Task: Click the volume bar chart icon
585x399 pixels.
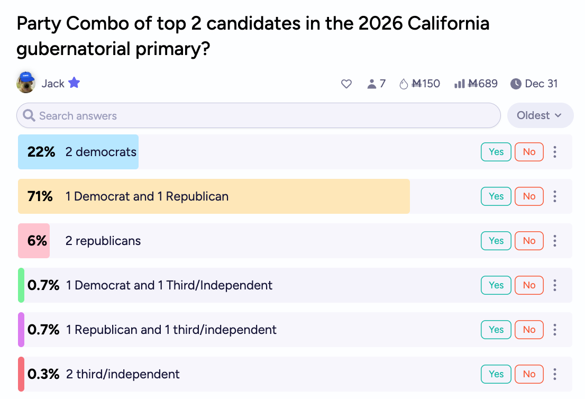Action: click(459, 84)
